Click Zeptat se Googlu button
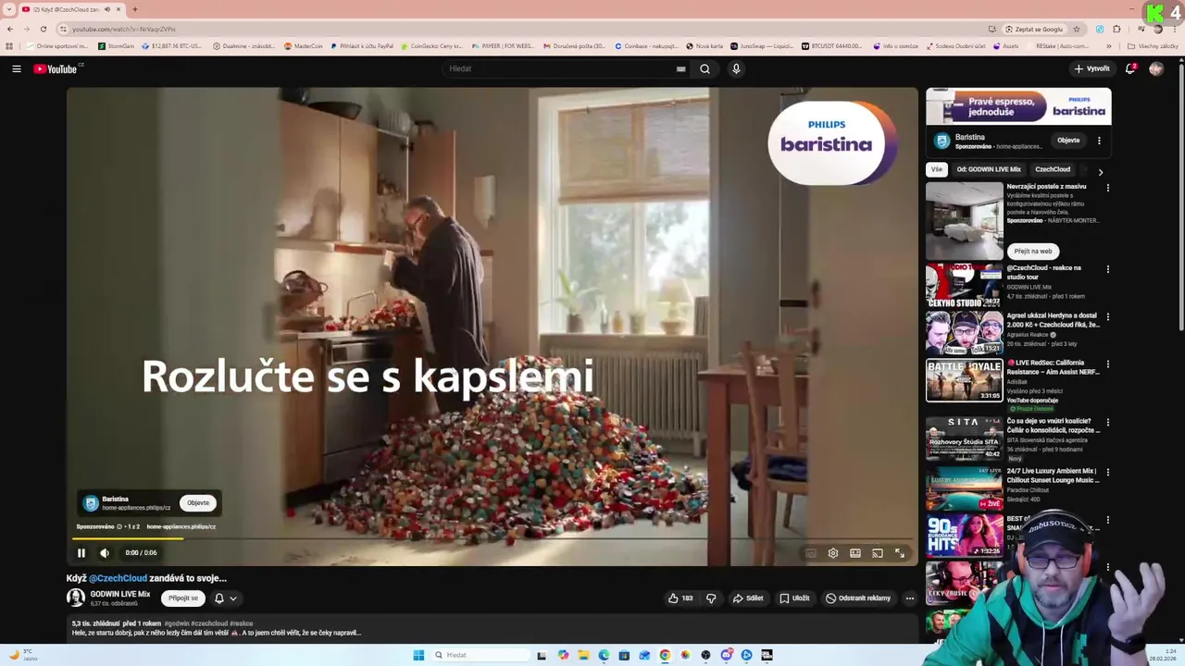1185x666 pixels. coord(1034,29)
